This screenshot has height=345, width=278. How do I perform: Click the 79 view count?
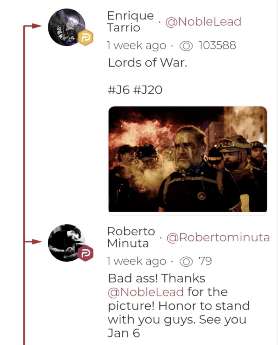pos(205,261)
